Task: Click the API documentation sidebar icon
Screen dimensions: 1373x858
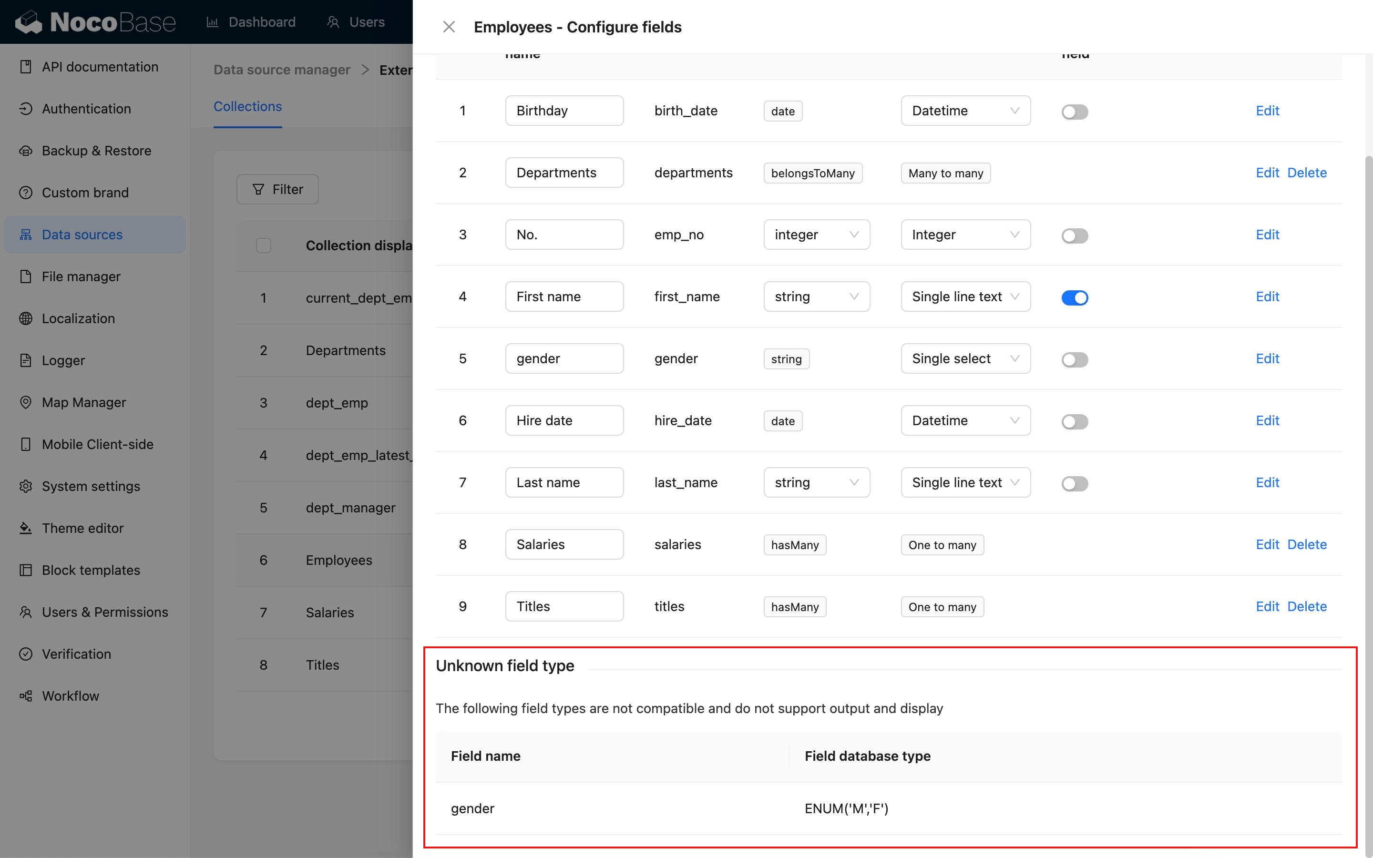Action: (x=26, y=67)
